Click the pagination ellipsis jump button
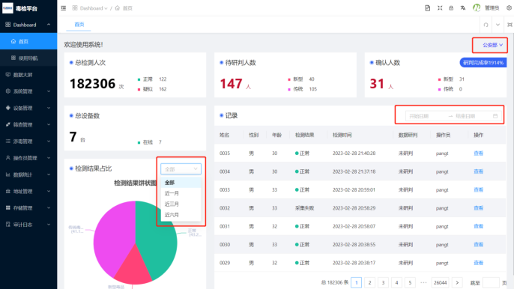Screen dimensions: 514x289 click(423, 282)
